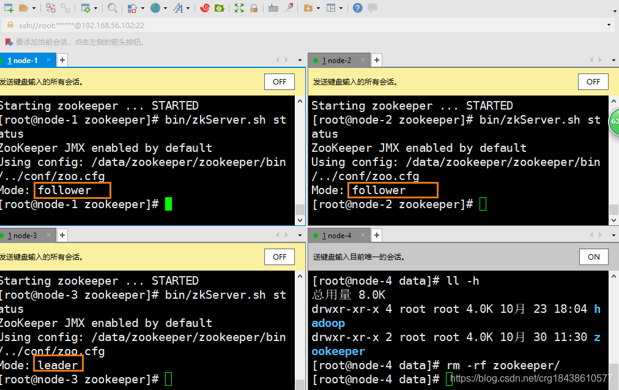The width and height of the screenshot is (619, 390).
Task: Add a new tab beside node-3
Action: pos(62,235)
